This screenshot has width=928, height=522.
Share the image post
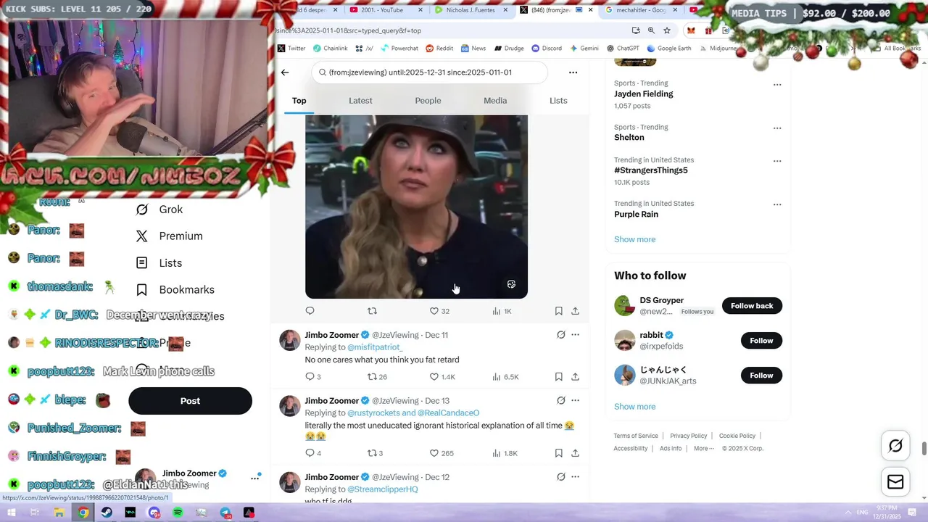(575, 311)
